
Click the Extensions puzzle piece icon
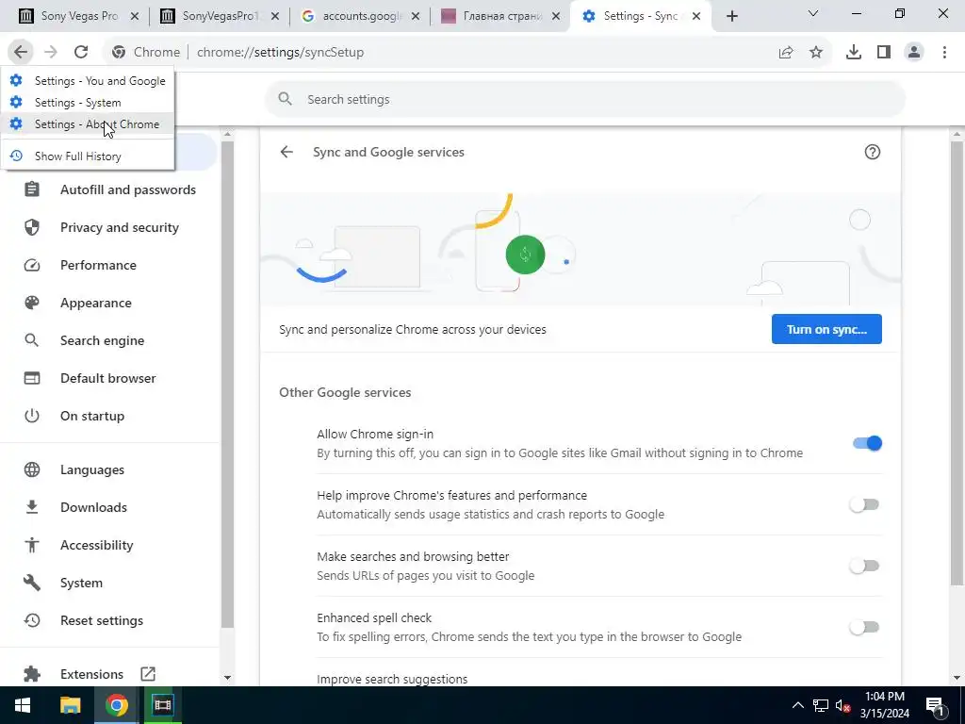(x=32, y=674)
